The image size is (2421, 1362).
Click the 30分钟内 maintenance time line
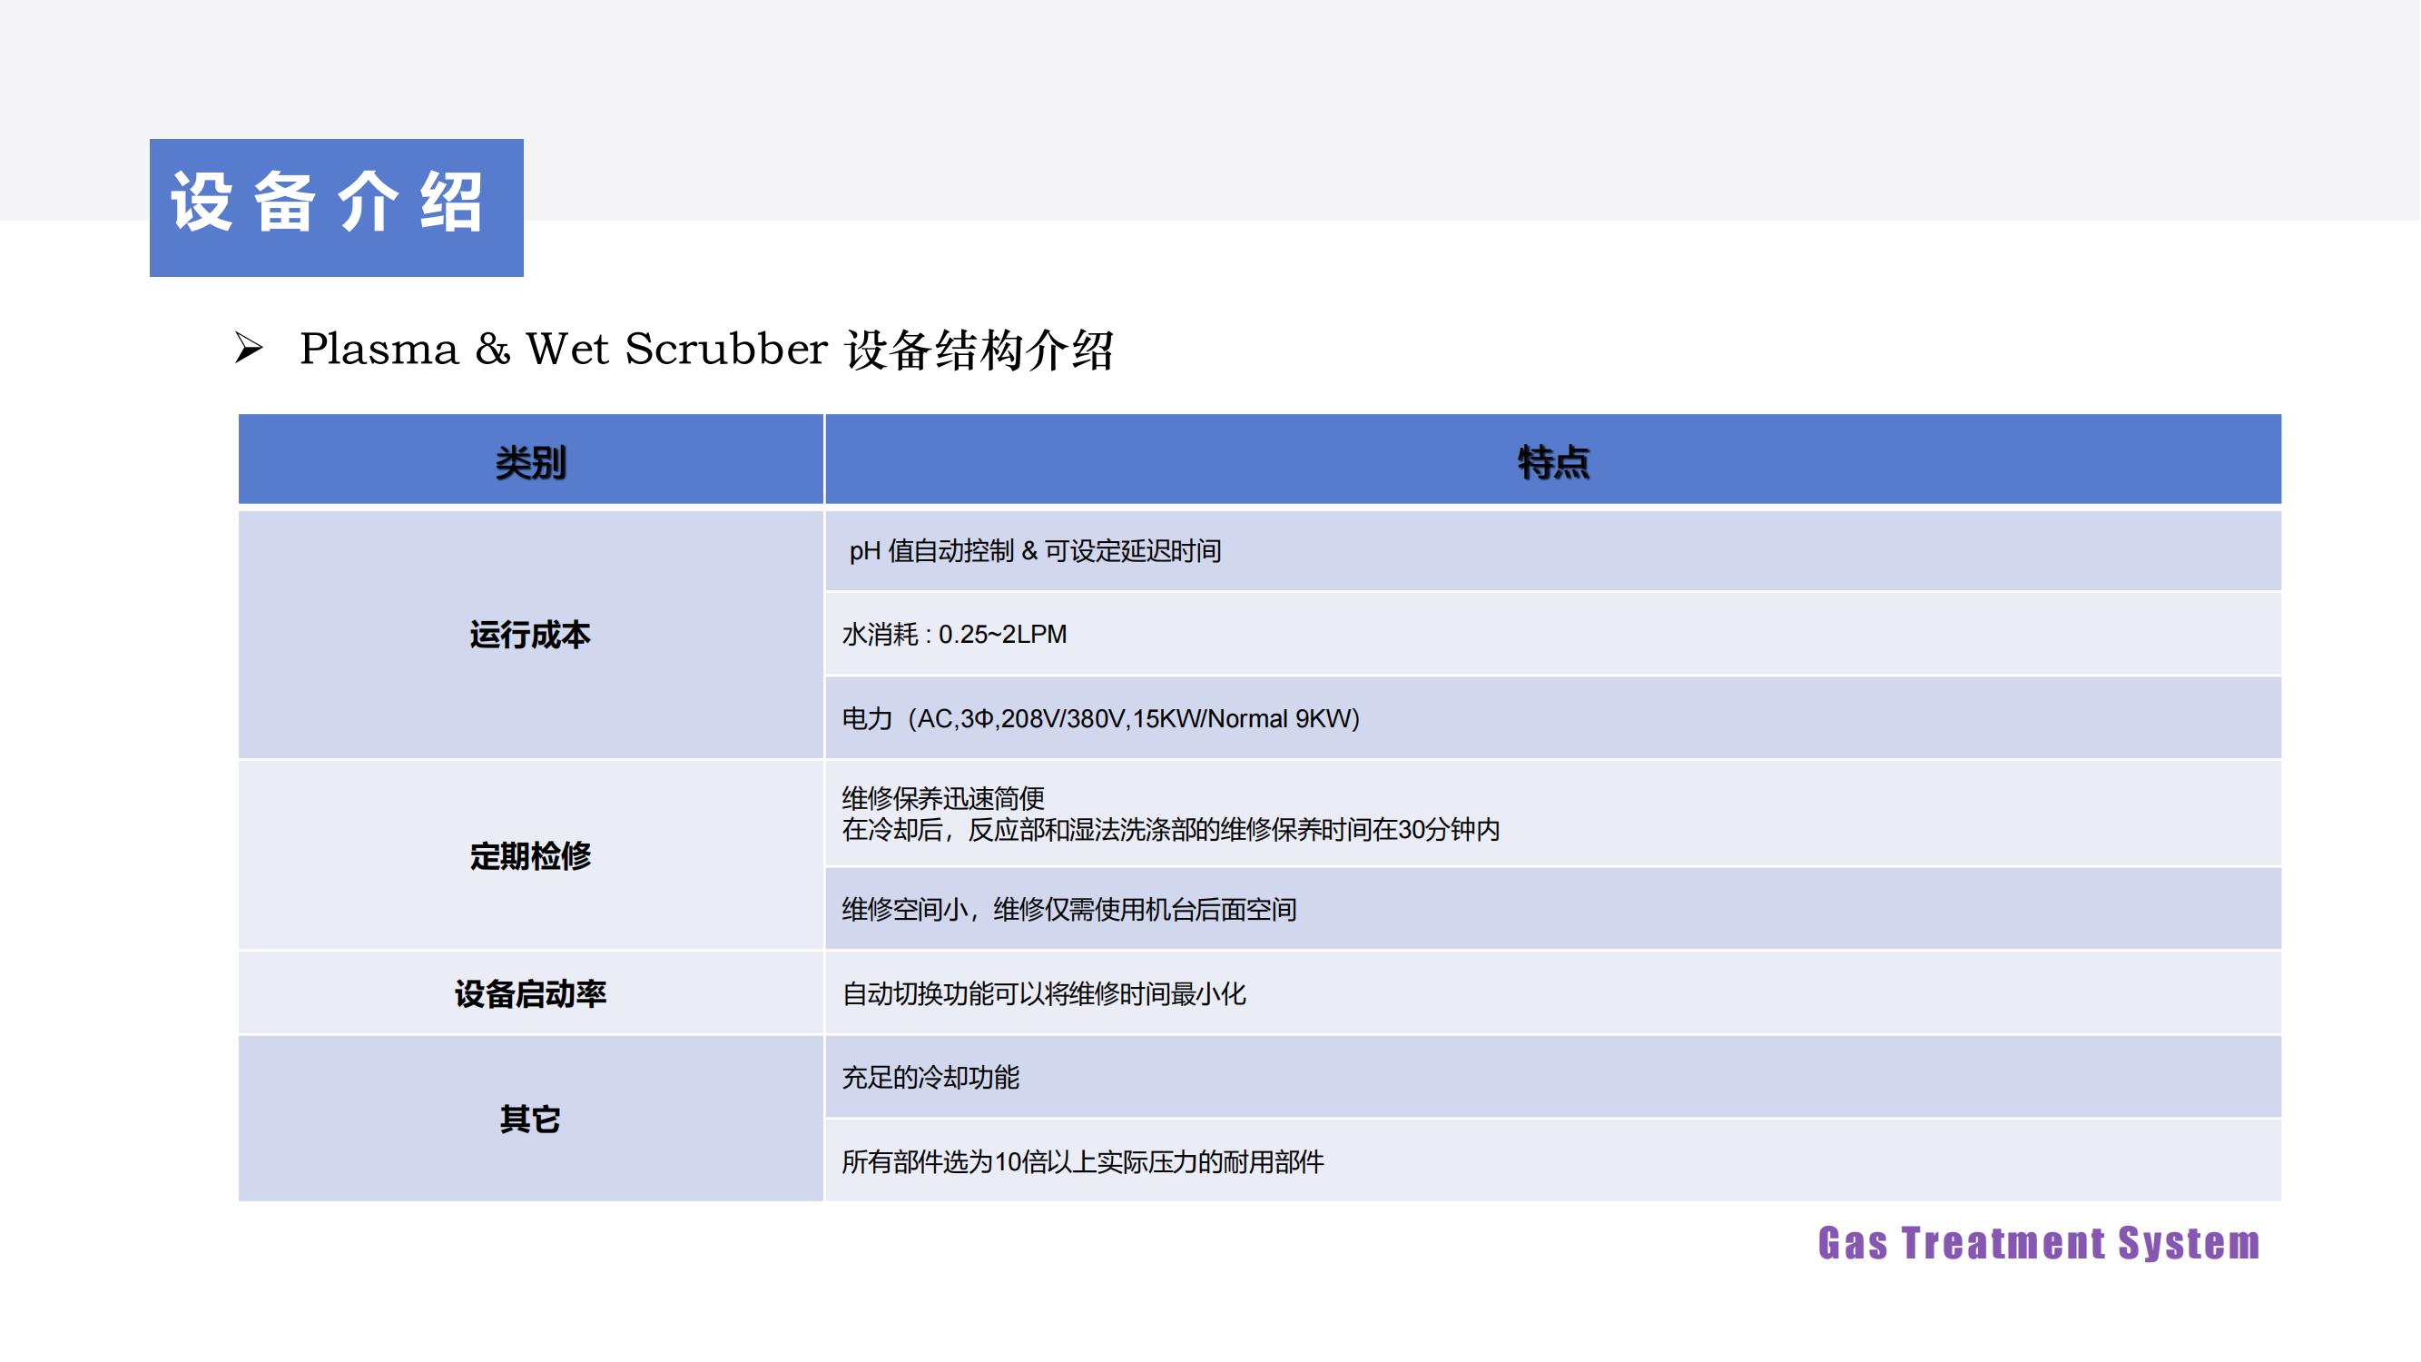1170,831
